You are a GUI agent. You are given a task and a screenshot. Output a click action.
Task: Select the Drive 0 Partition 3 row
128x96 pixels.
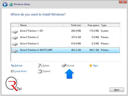point(66,44)
